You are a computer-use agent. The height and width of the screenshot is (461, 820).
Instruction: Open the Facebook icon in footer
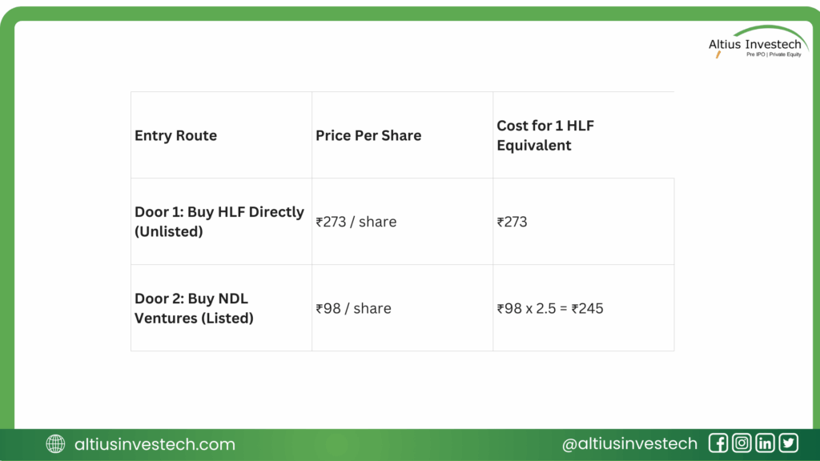point(718,443)
